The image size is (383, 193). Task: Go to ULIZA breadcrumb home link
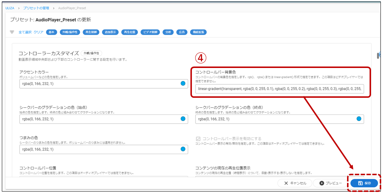tap(10, 8)
